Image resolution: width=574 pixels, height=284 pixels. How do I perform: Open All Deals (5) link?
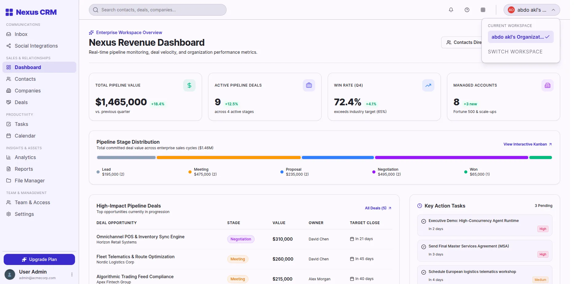point(378,208)
